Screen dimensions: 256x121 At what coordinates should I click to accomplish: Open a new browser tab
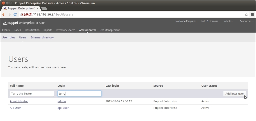(44, 8)
